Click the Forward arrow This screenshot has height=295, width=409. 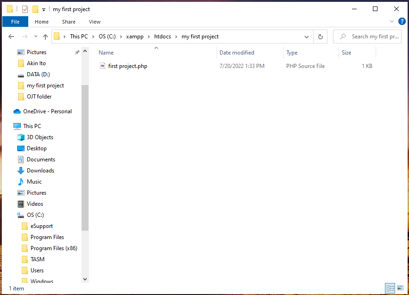click(x=25, y=37)
